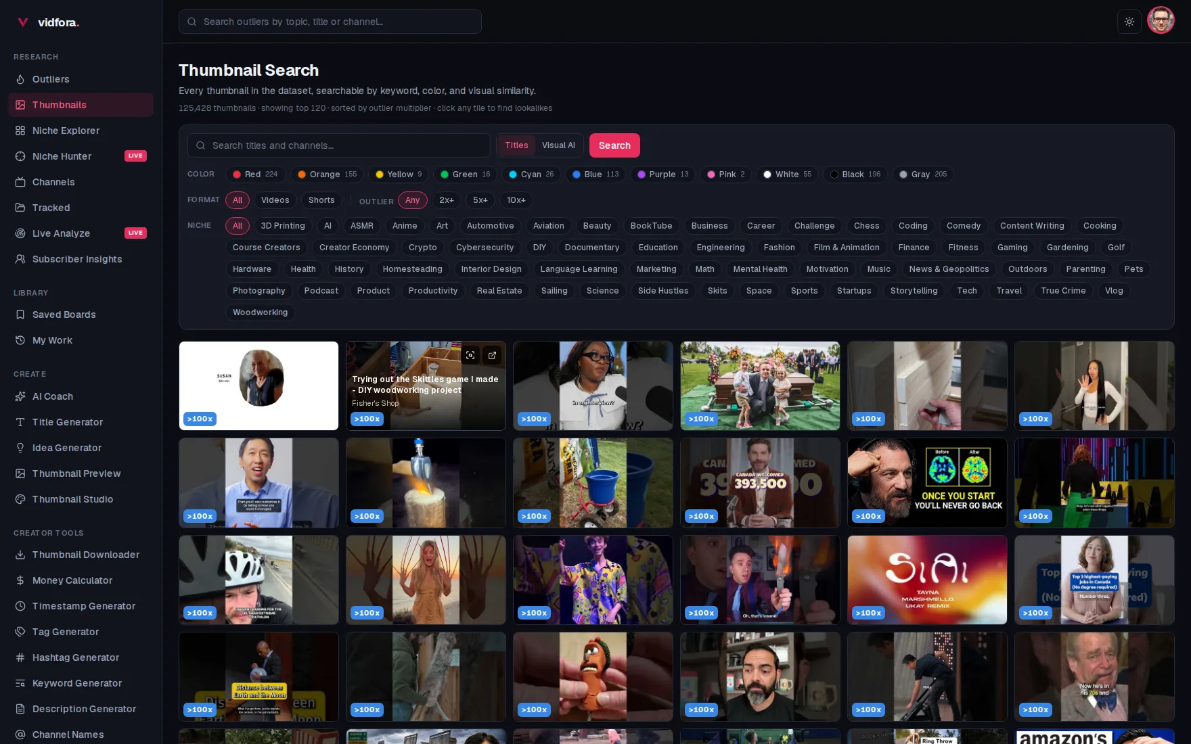The width and height of the screenshot is (1191, 744).
Task: Toggle the light/dark theme sun icon
Action: pyautogui.click(x=1129, y=22)
